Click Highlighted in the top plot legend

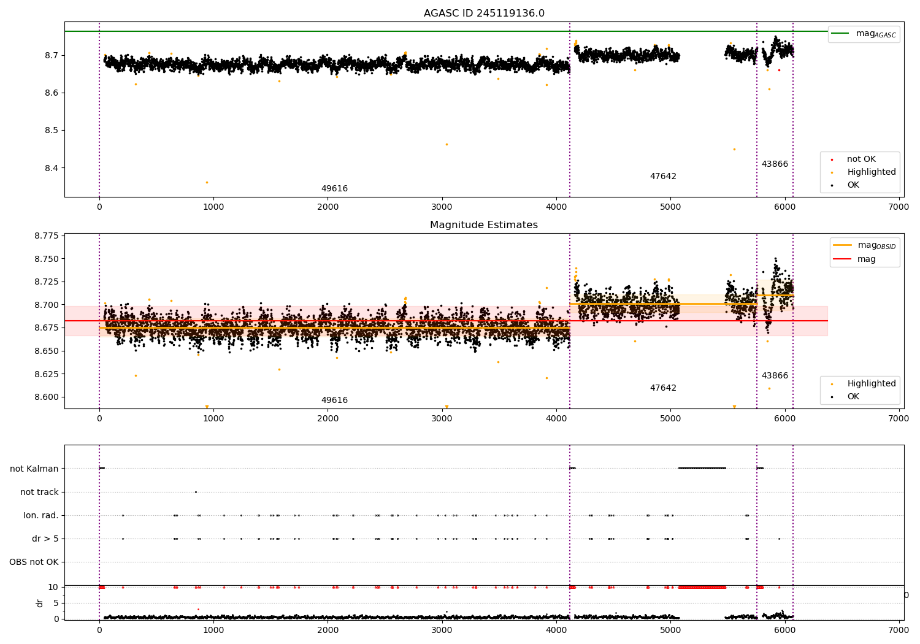[x=872, y=172]
